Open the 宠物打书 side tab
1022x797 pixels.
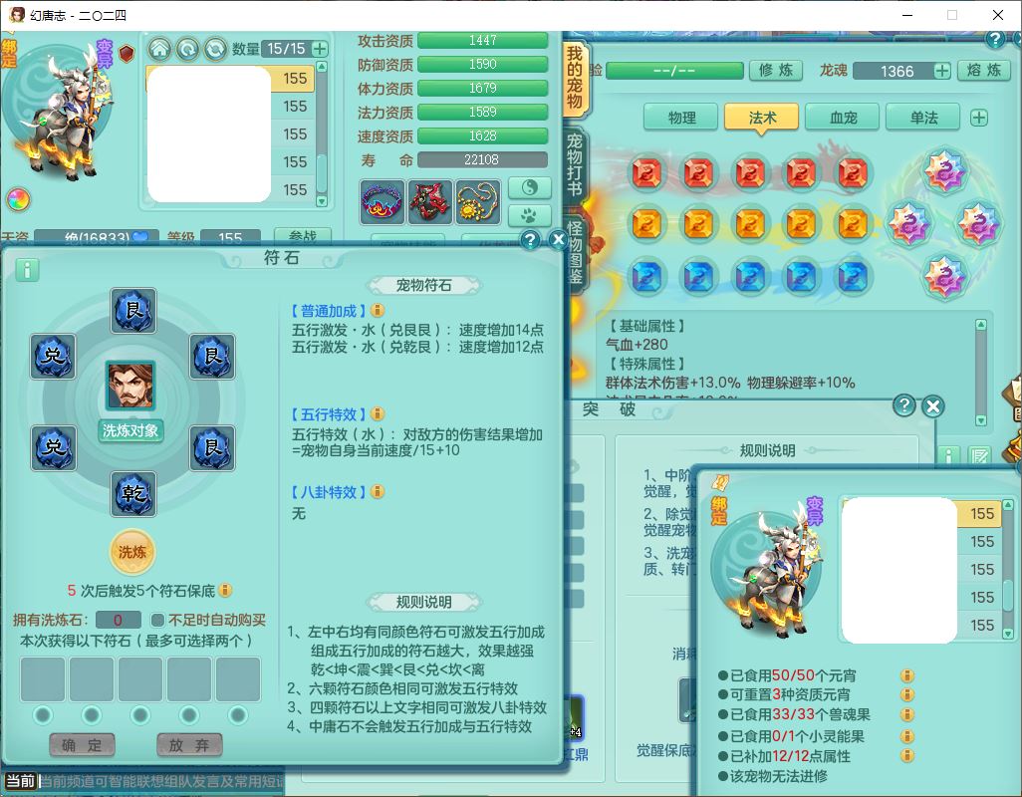(x=574, y=159)
